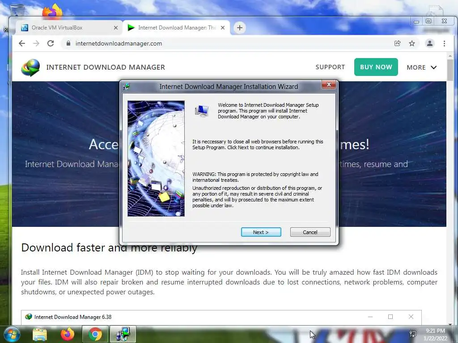
Task: Click the IDM 6.38 window icon in screenshot
Action: [28, 317]
